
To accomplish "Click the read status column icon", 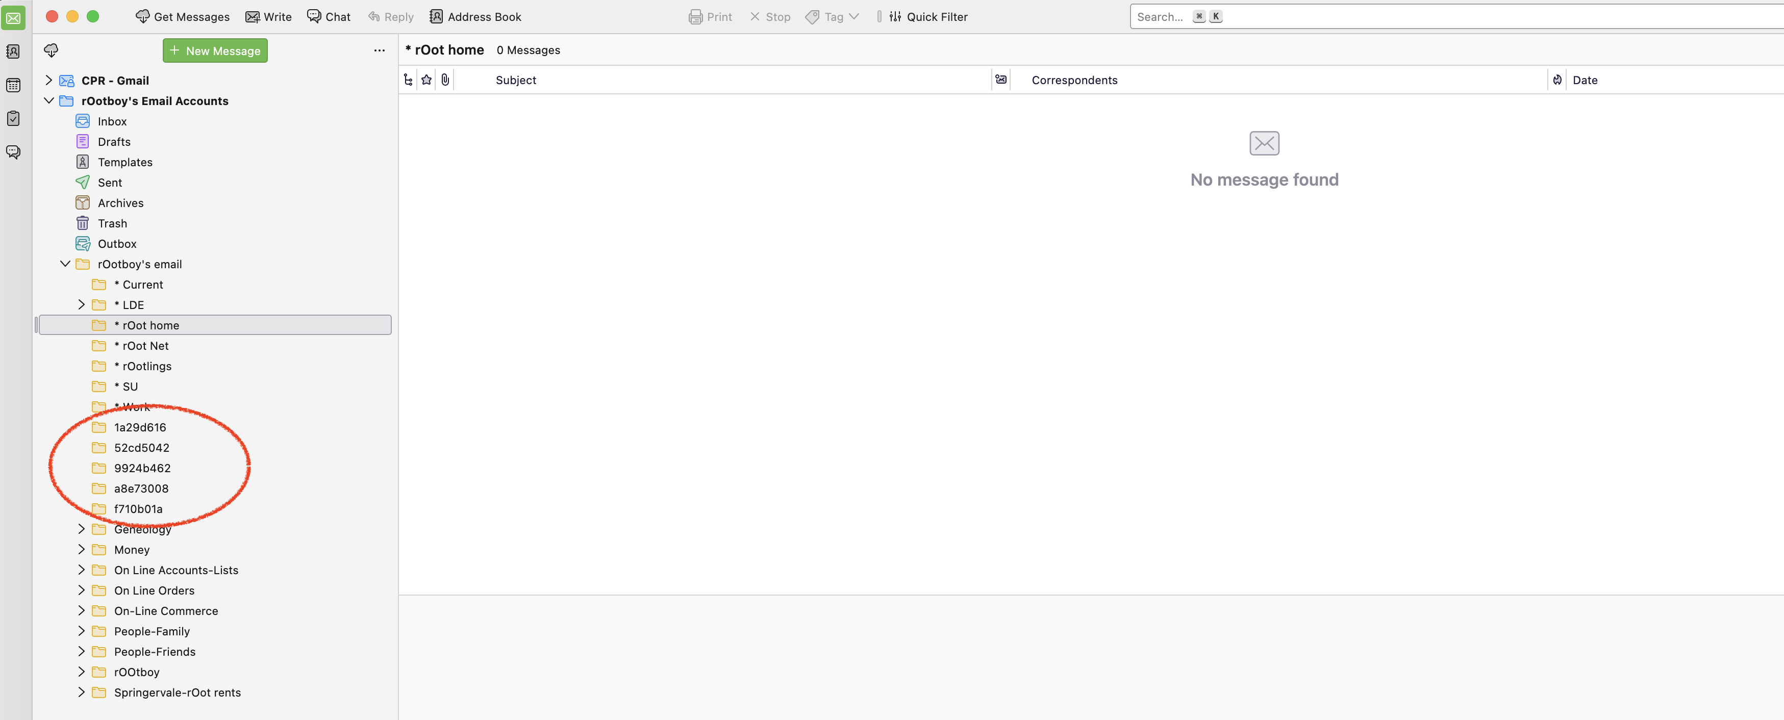I will click(x=1001, y=80).
